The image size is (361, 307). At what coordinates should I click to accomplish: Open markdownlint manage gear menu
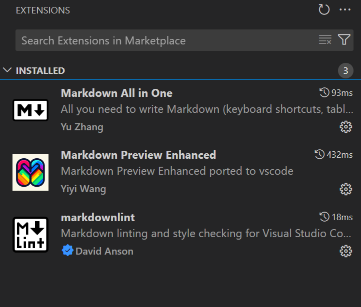[x=345, y=251]
